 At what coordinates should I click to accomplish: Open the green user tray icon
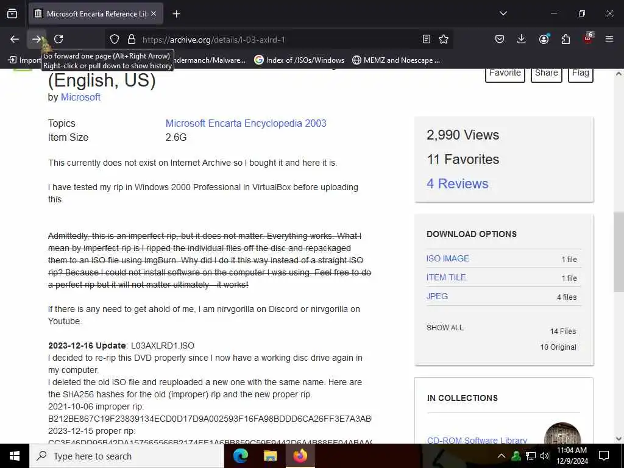click(x=516, y=456)
